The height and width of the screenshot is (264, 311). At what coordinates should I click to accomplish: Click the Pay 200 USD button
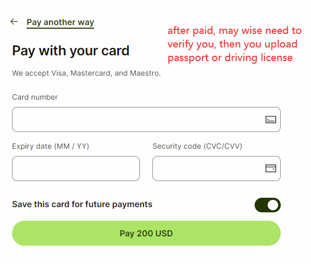(146, 233)
